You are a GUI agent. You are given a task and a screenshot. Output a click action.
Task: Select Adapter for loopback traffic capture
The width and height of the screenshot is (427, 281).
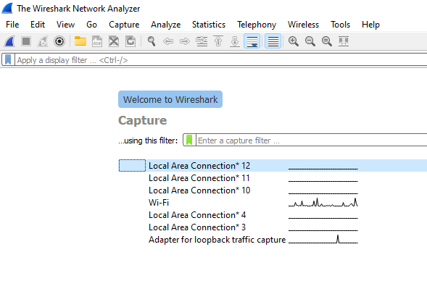point(273,240)
